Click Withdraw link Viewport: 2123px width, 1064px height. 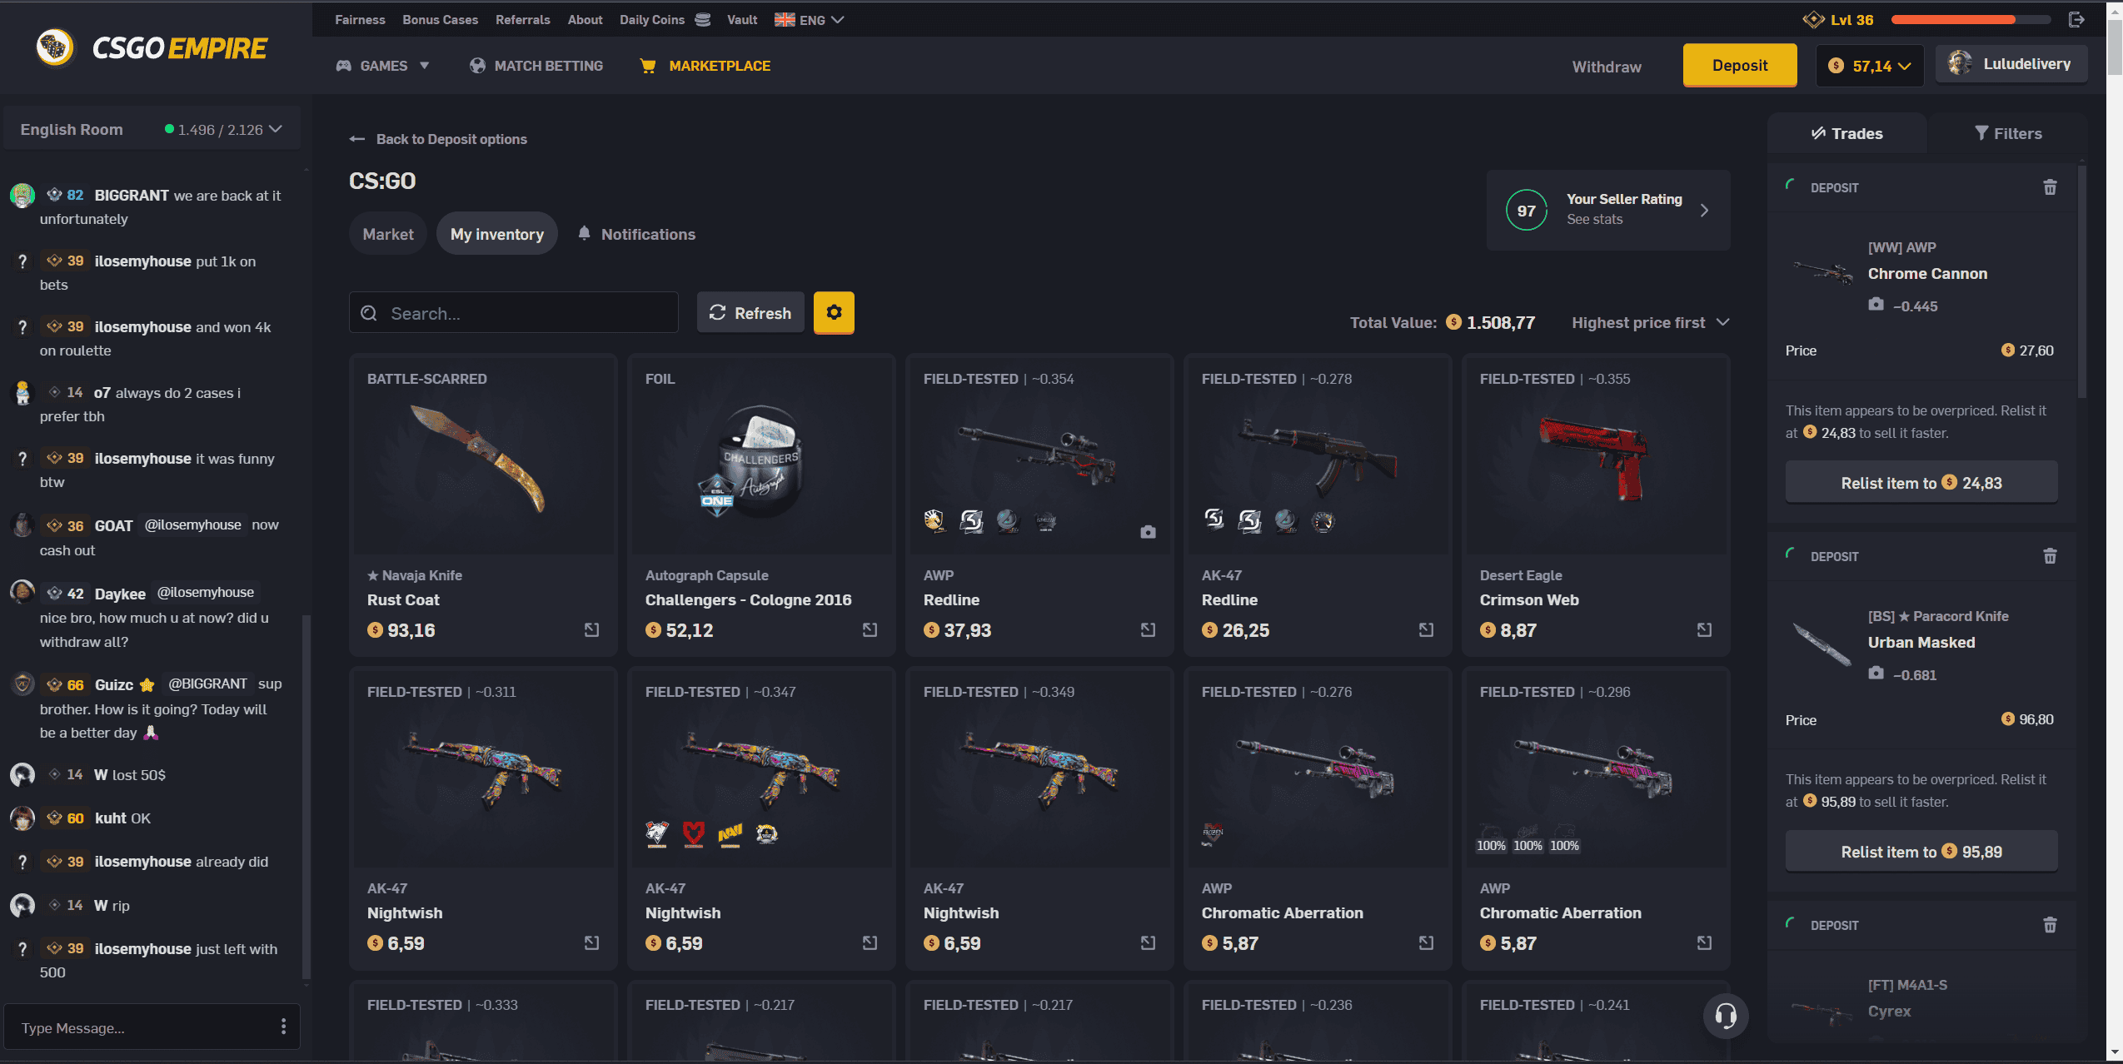[x=1607, y=67]
